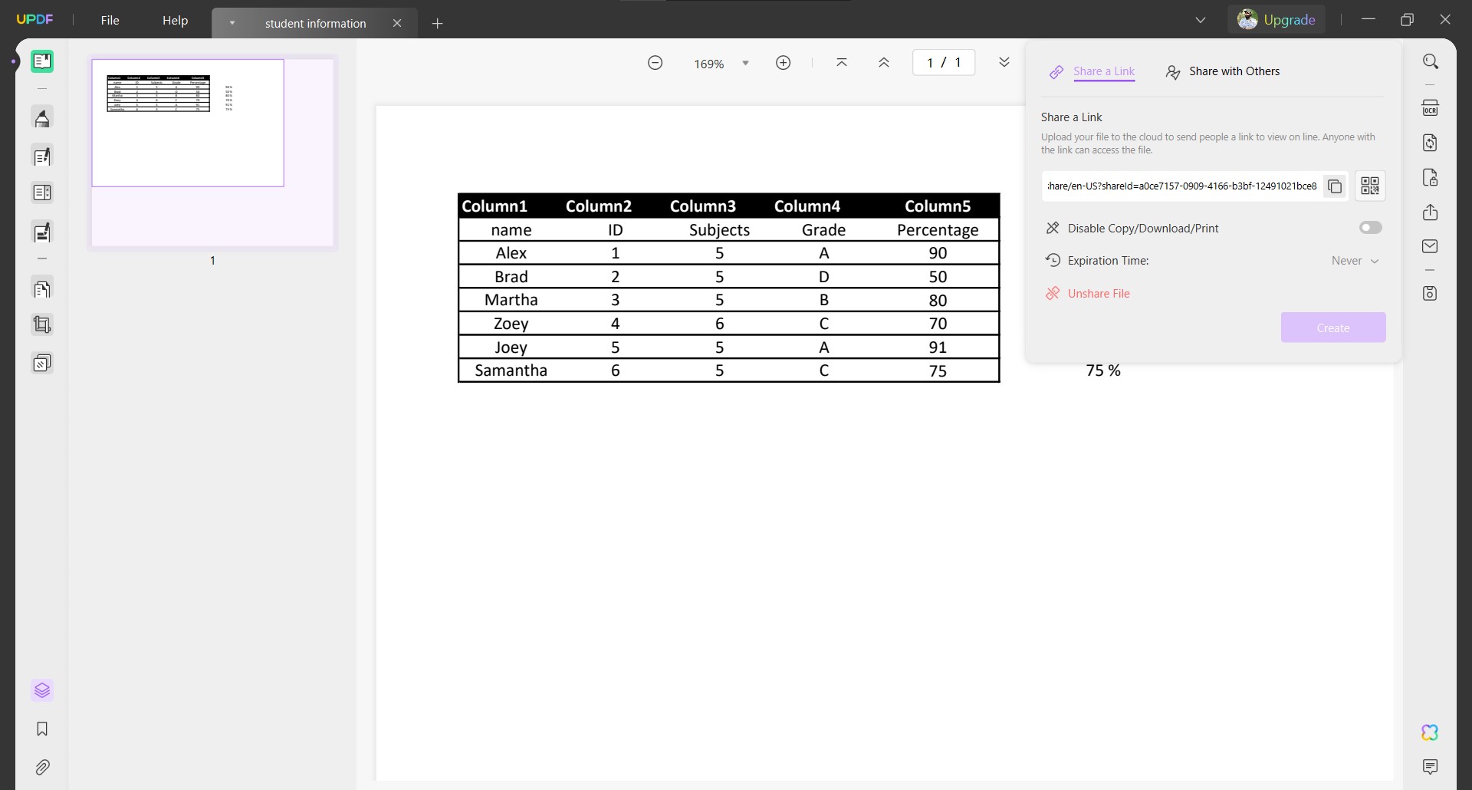Switch to Share a Link tab
The height and width of the screenshot is (790, 1472).
[1092, 71]
